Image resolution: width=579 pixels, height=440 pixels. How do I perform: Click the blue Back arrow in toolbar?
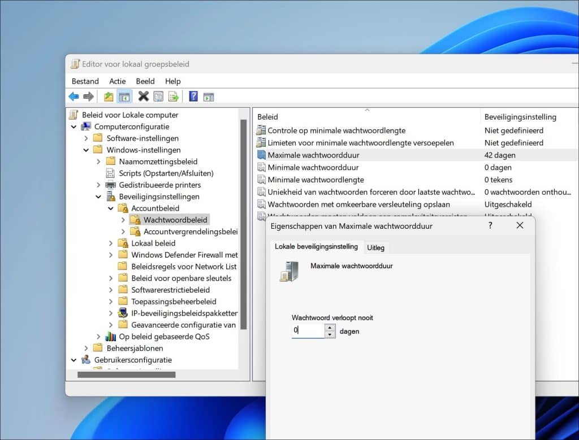pos(74,97)
